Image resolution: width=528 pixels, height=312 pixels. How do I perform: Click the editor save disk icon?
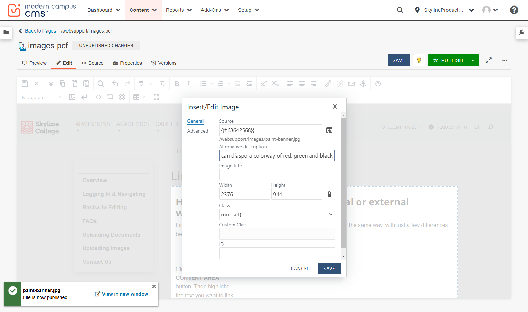25,84
